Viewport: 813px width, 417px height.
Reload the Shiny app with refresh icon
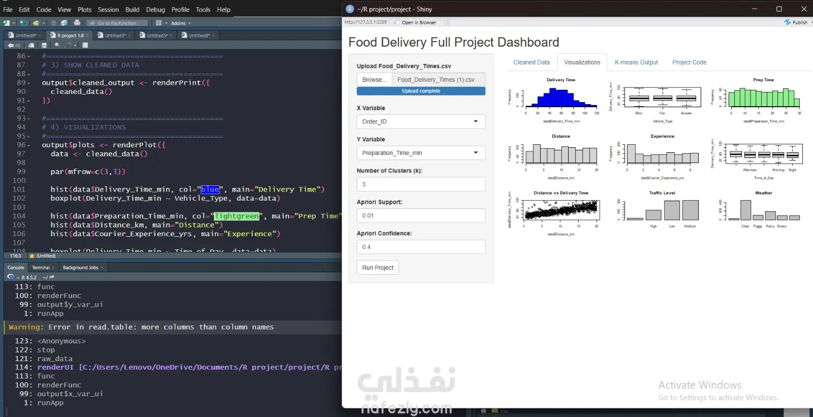pyautogui.click(x=446, y=22)
